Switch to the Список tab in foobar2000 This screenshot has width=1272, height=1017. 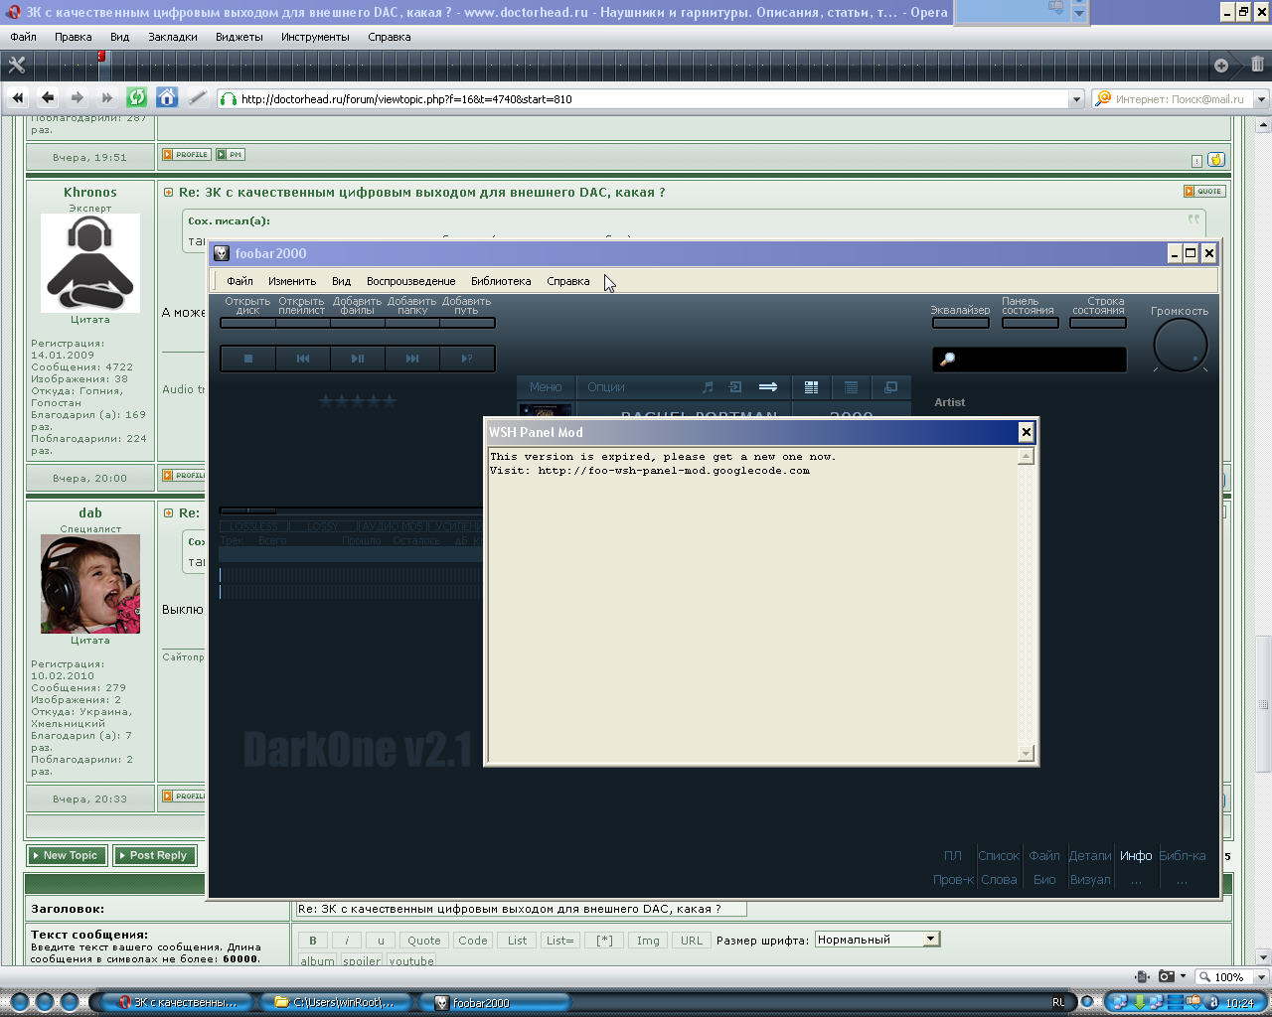(999, 855)
